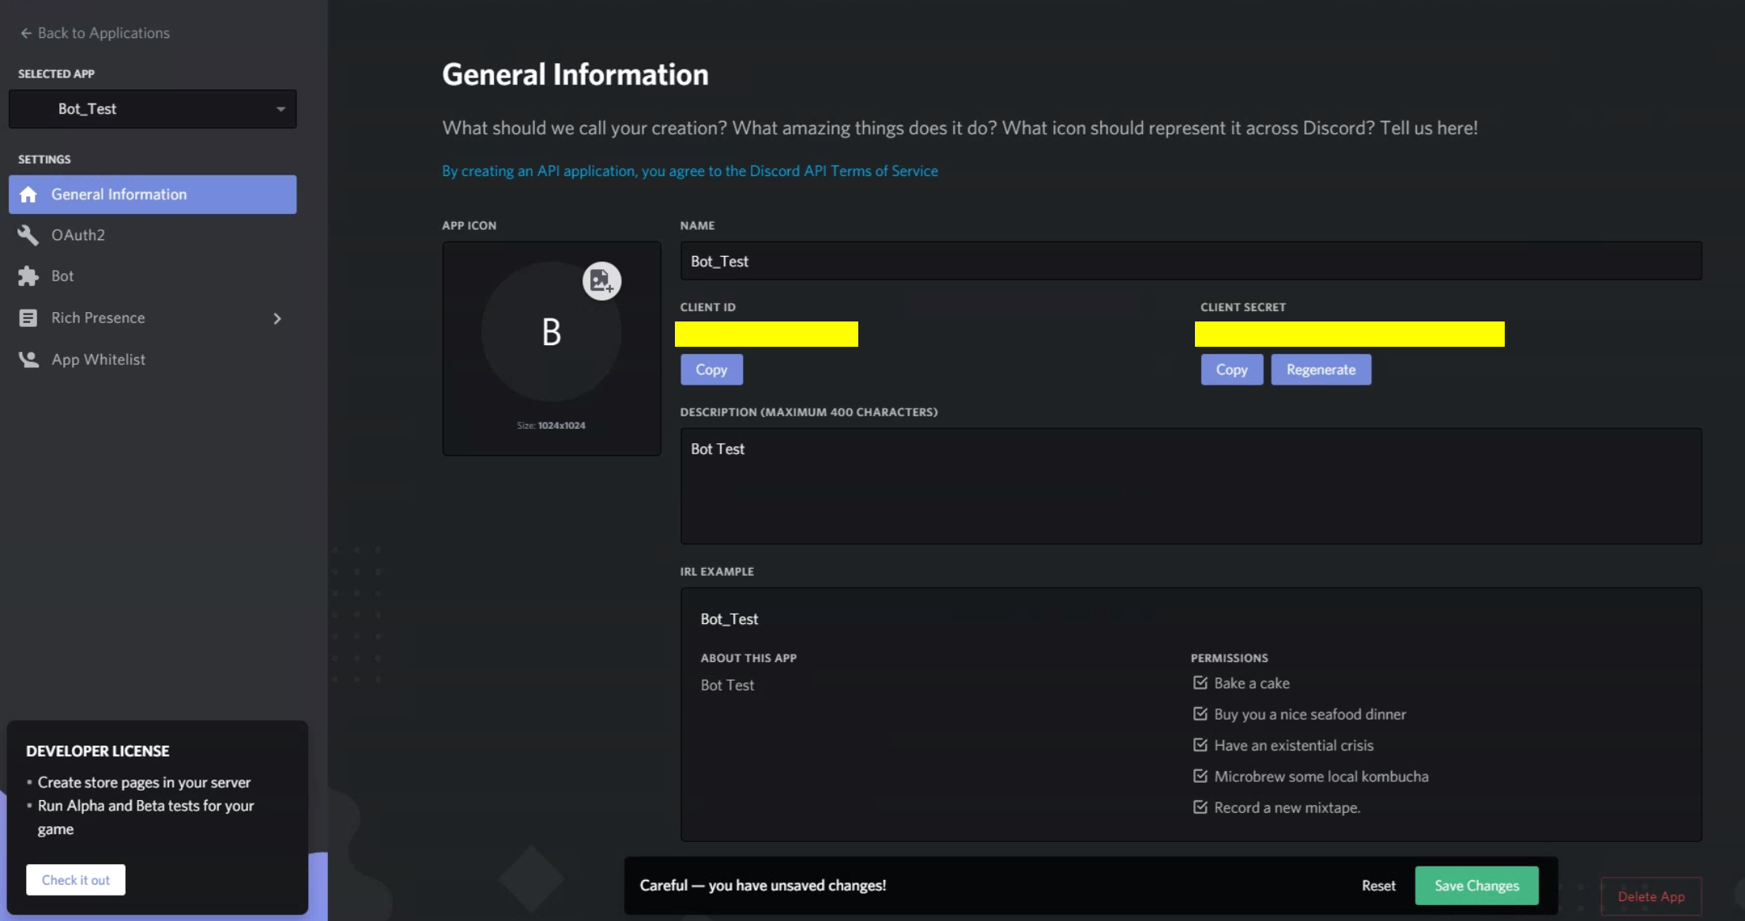Click the upload image icon on app avatar
Image resolution: width=1745 pixels, height=921 pixels.
tap(601, 280)
